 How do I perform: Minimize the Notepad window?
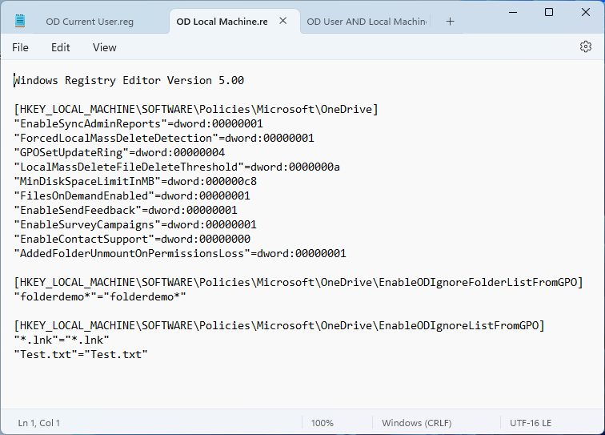pyautogui.click(x=511, y=12)
